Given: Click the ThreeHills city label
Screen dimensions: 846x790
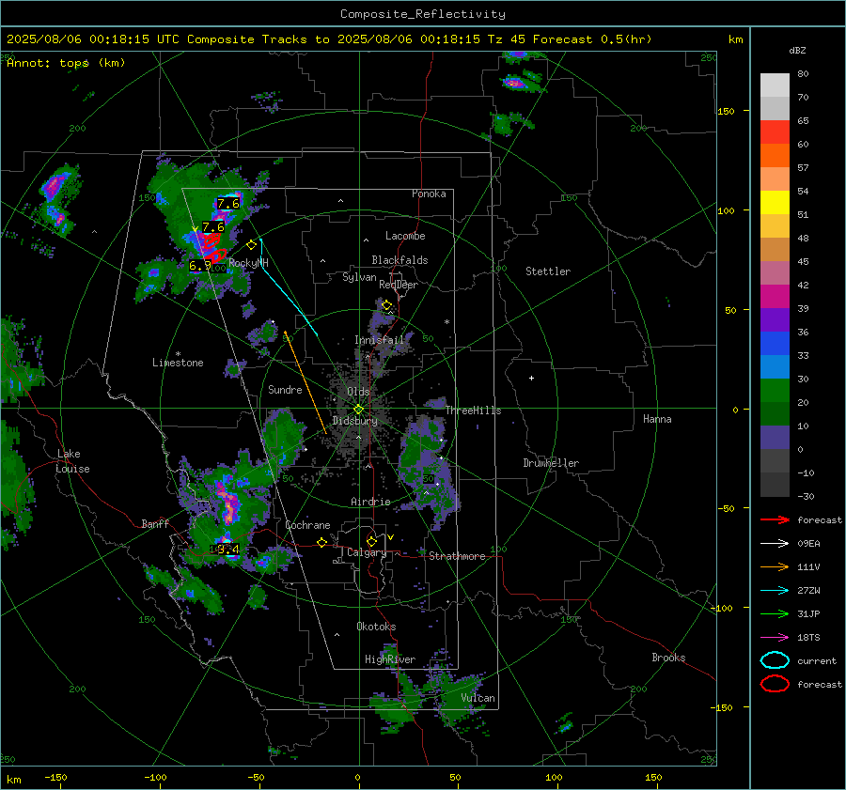Looking at the screenshot, I should (473, 410).
